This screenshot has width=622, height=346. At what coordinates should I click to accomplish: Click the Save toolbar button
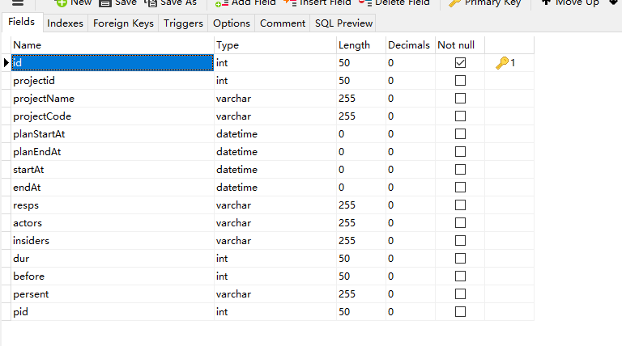[117, 2]
